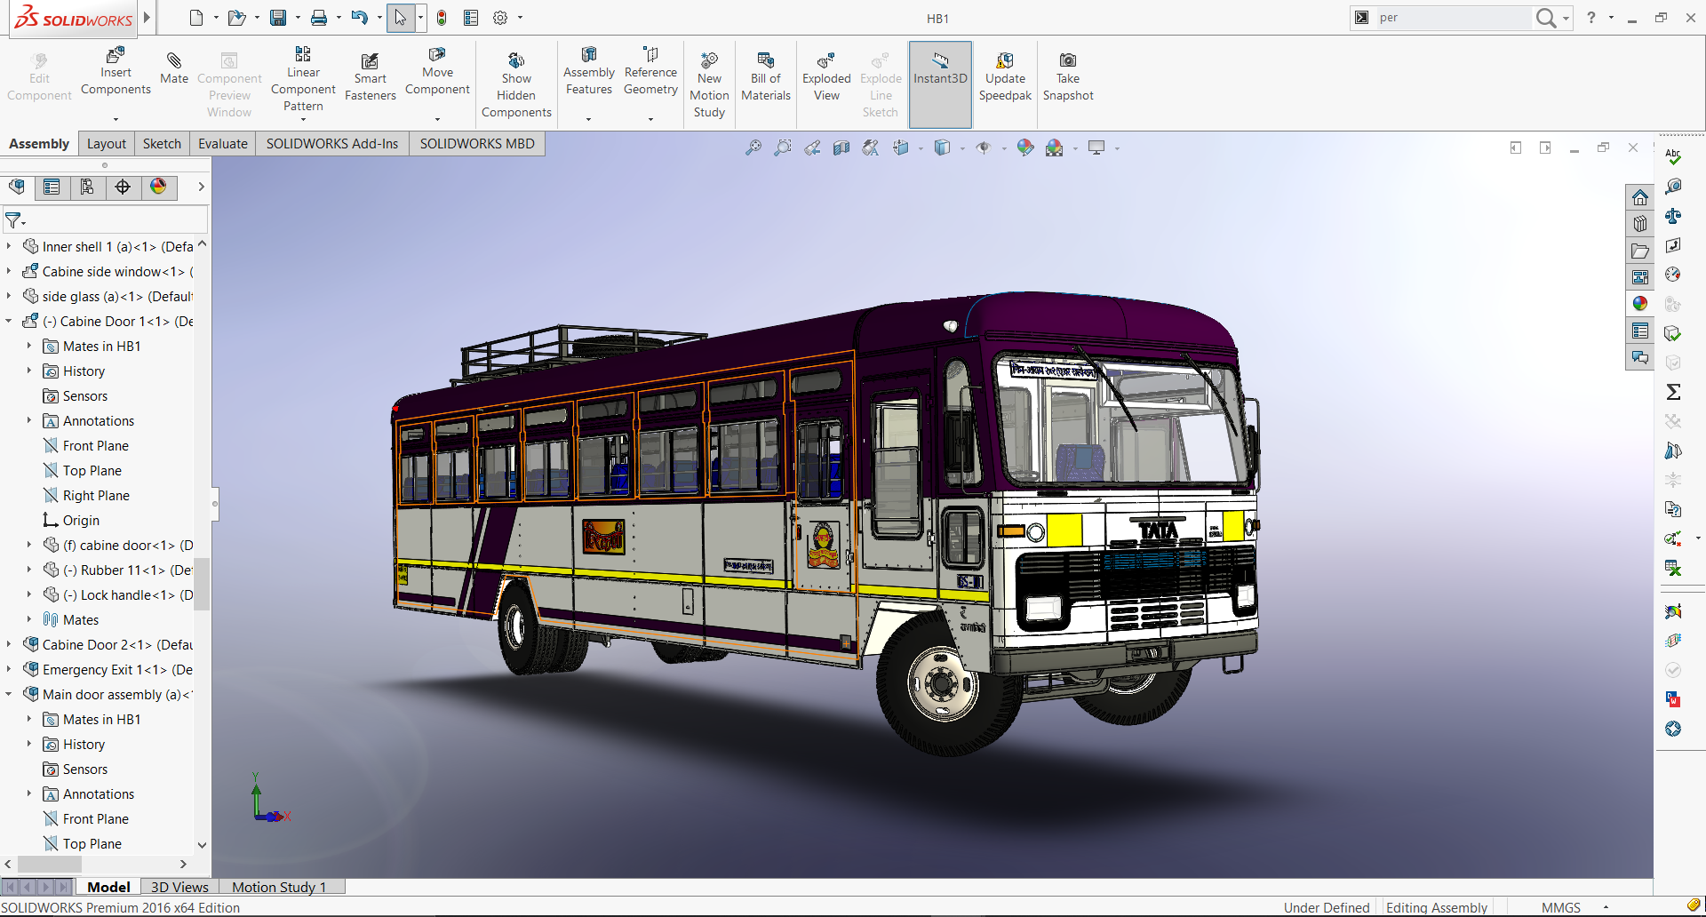Open the ConfigurationManager tab icon
Image resolution: width=1706 pixels, height=917 pixels.
tap(87, 187)
